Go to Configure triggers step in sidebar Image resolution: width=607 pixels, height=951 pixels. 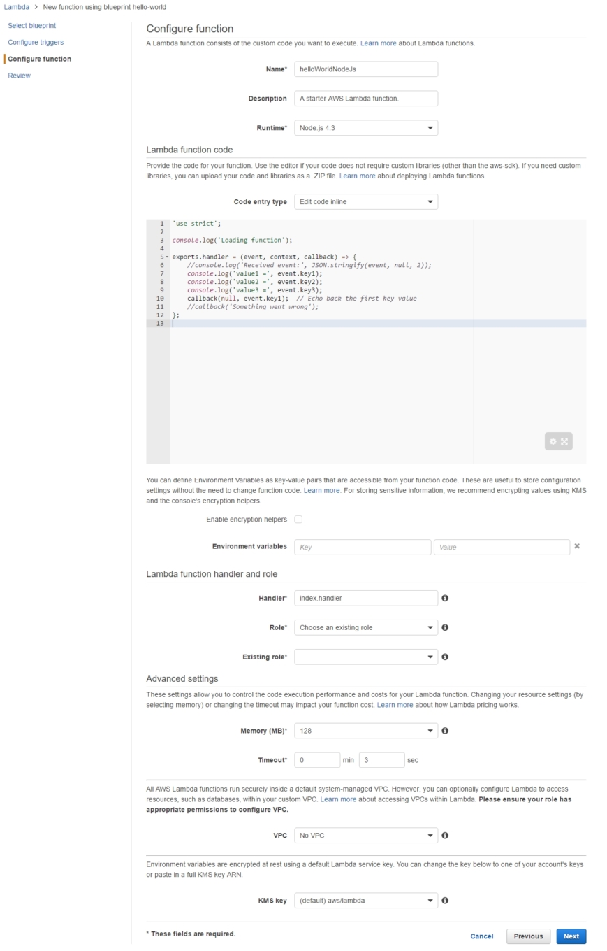tap(36, 43)
